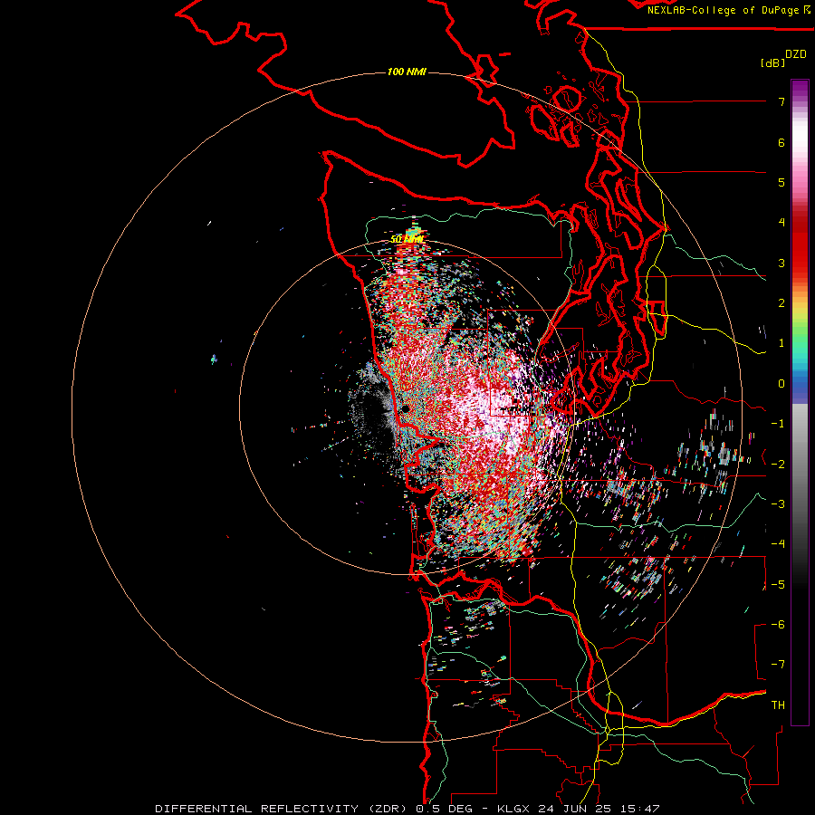815x815 pixels.
Task: Click the purple top of the color bar
Action: (x=800, y=89)
